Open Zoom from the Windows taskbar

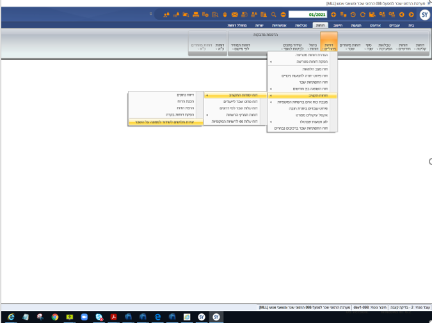(84, 317)
